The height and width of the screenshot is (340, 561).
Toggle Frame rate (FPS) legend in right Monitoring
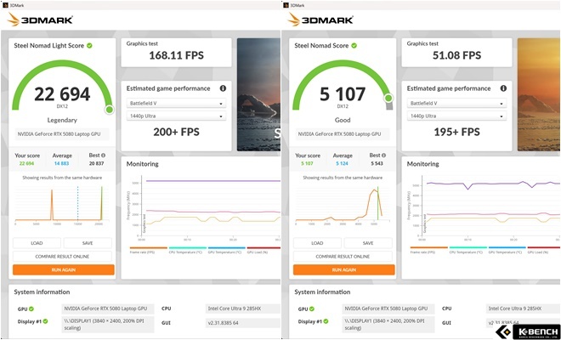[x=429, y=250]
